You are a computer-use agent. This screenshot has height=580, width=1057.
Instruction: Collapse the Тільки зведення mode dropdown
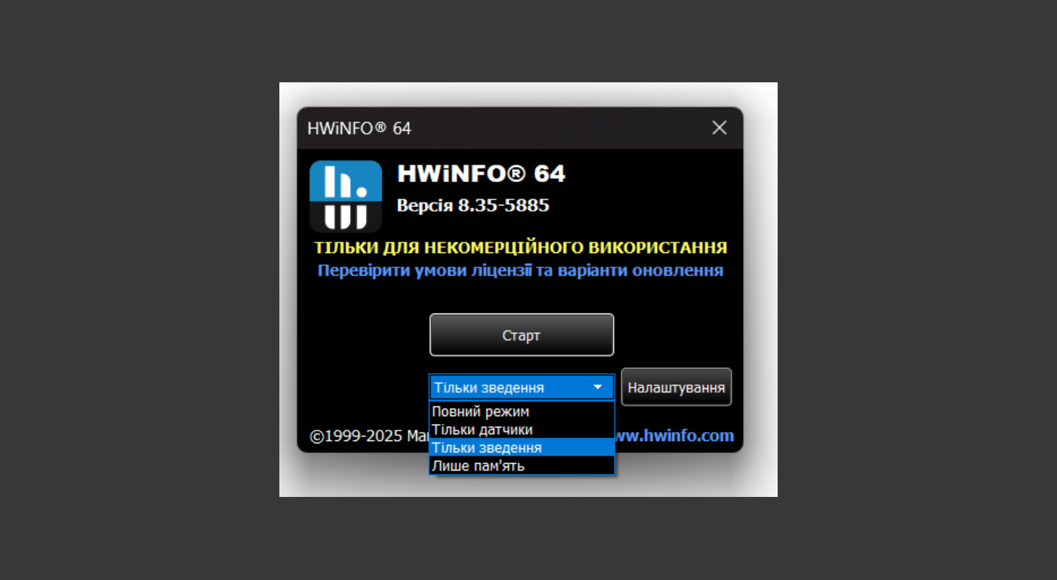(x=522, y=387)
